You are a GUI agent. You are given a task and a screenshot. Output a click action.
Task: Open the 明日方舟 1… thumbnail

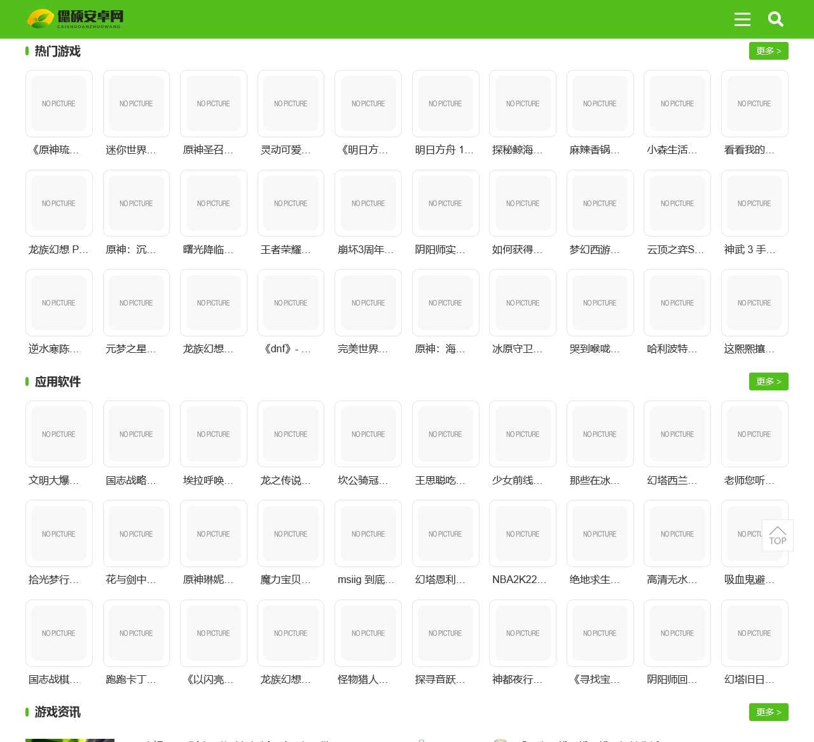[x=445, y=104]
